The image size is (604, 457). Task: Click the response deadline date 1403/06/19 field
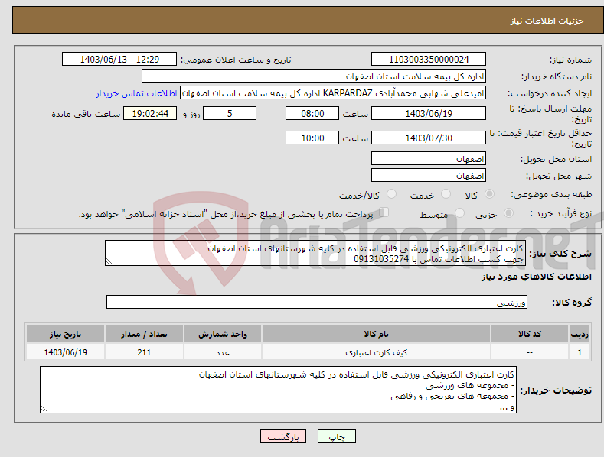429,113
